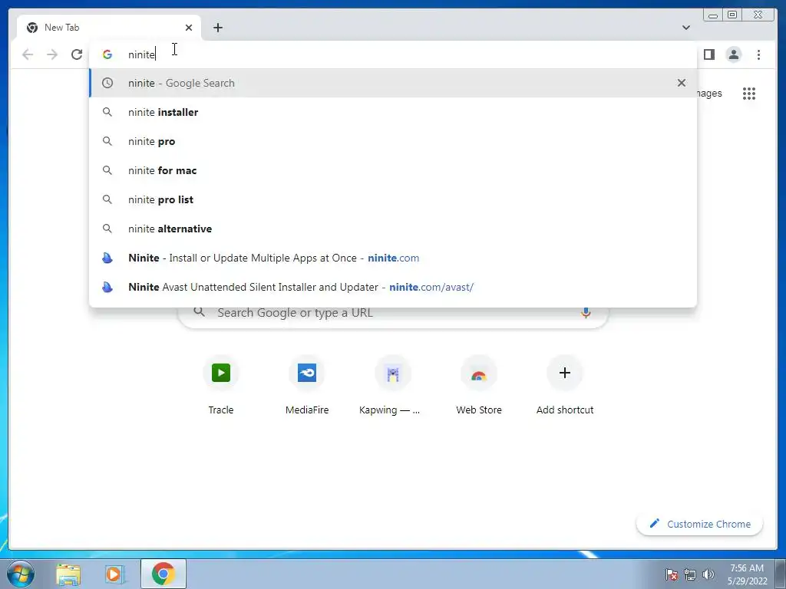The width and height of the screenshot is (786, 589).
Task: Choose the 'ninite installer' suggestion
Action: 393,112
